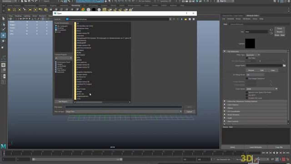Click the Presets button in Attribute Editor
The height and width of the screenshot is (164, 291).
280,32
